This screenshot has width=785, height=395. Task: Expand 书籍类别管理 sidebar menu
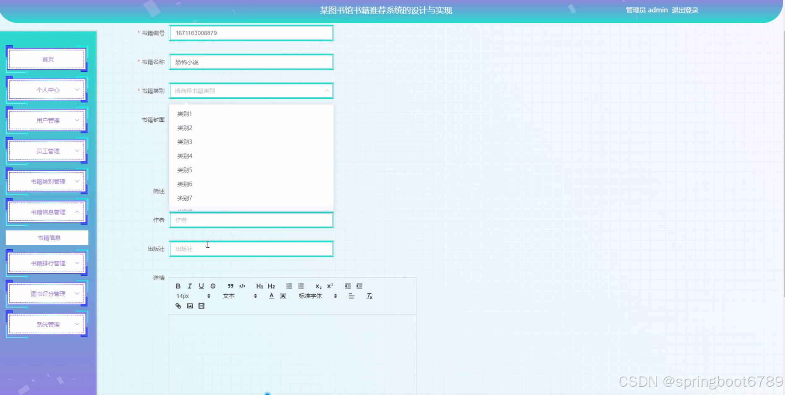click(47, 182)
